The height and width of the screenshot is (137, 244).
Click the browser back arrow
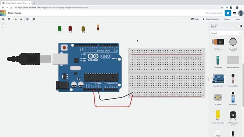[x=3, y=8]
